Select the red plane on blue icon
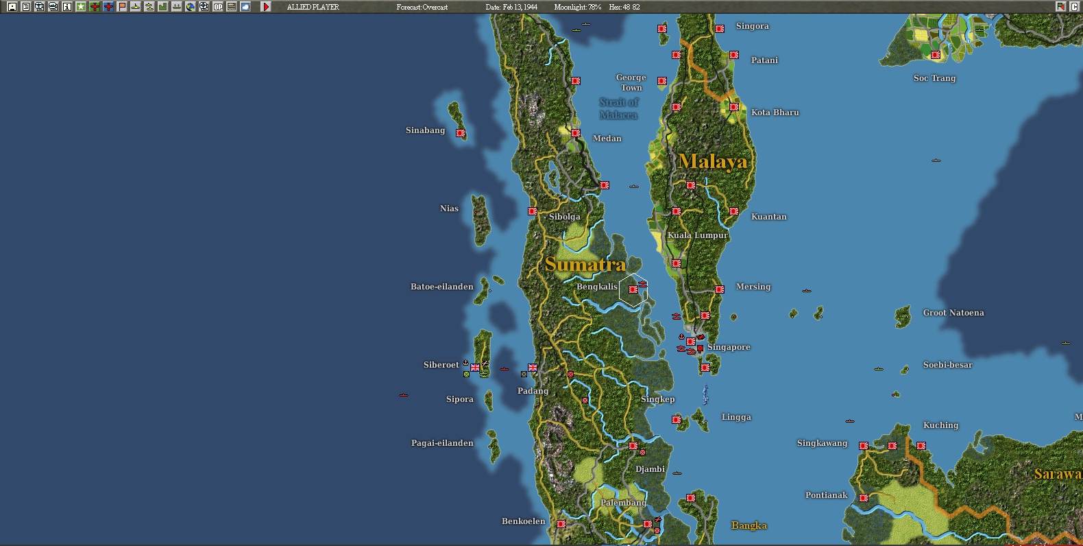Viewport: 1083px width, 546px height. pos(108,7)
